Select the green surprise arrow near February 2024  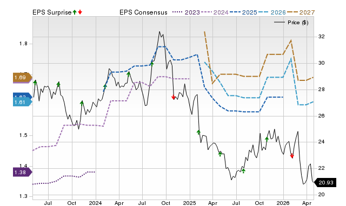click(105, 86)
